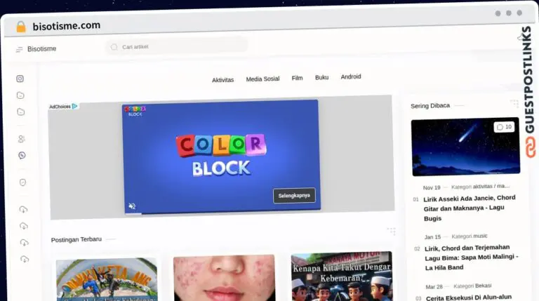Open the hamburger menu beside Bisotisme
539x301 pixels.
coord(19,49)
